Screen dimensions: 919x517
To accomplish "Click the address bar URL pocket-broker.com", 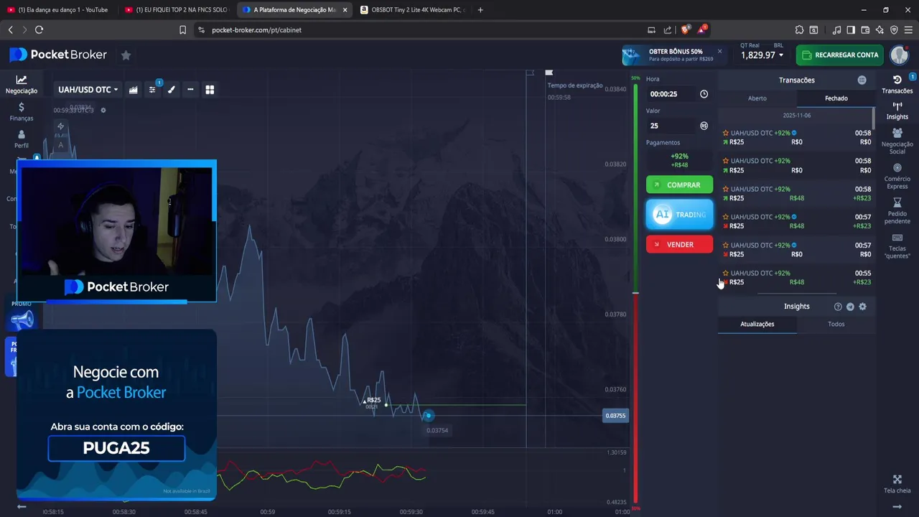I will 256,30.
